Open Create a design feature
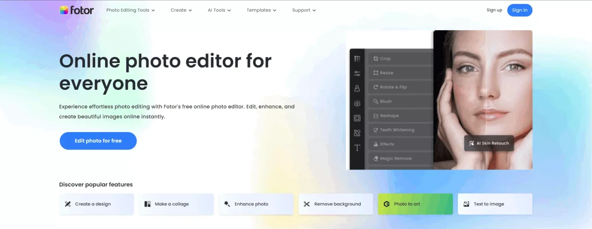 (x=97, y=204)
